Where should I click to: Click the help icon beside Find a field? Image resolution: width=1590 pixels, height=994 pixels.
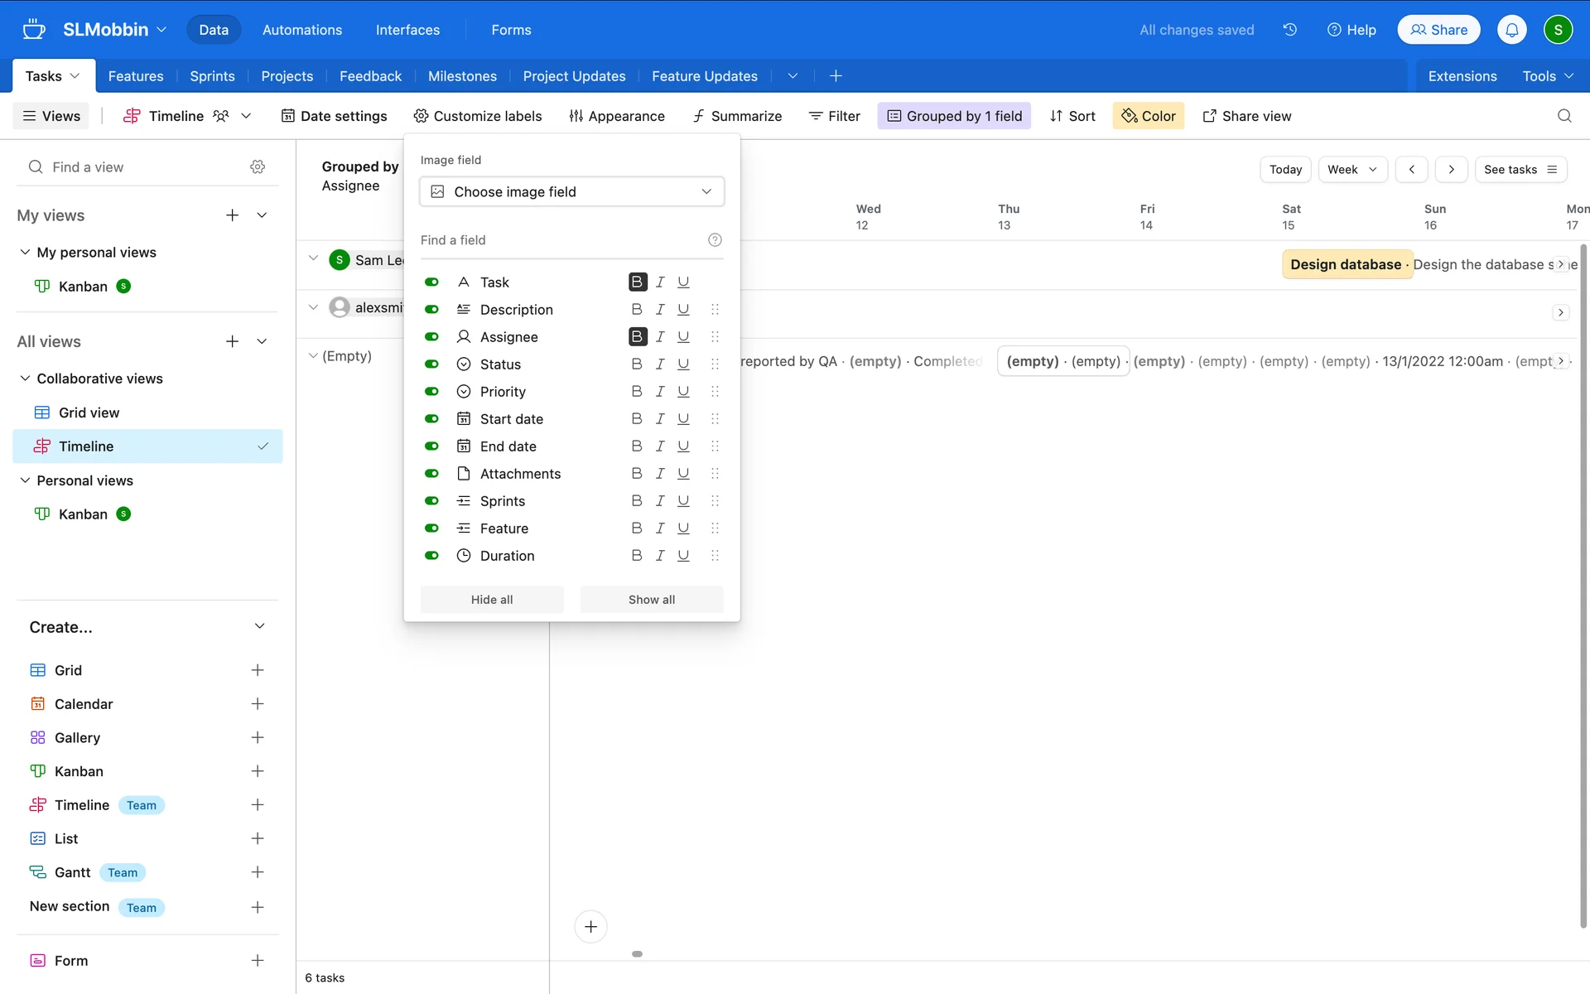(x=715, y=240)
